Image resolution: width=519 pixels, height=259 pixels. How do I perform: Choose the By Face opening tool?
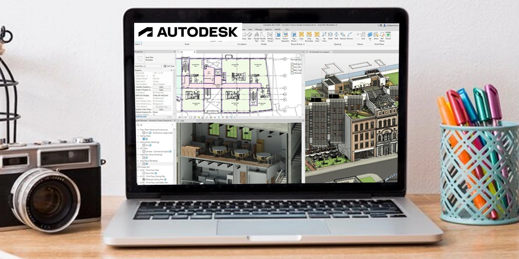(x=324, y=37)
